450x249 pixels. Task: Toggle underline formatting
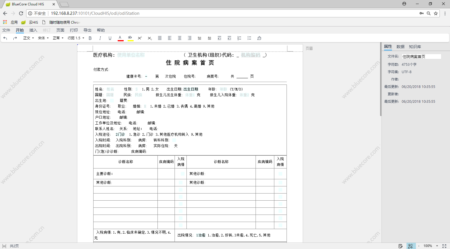tap(110, 38)
